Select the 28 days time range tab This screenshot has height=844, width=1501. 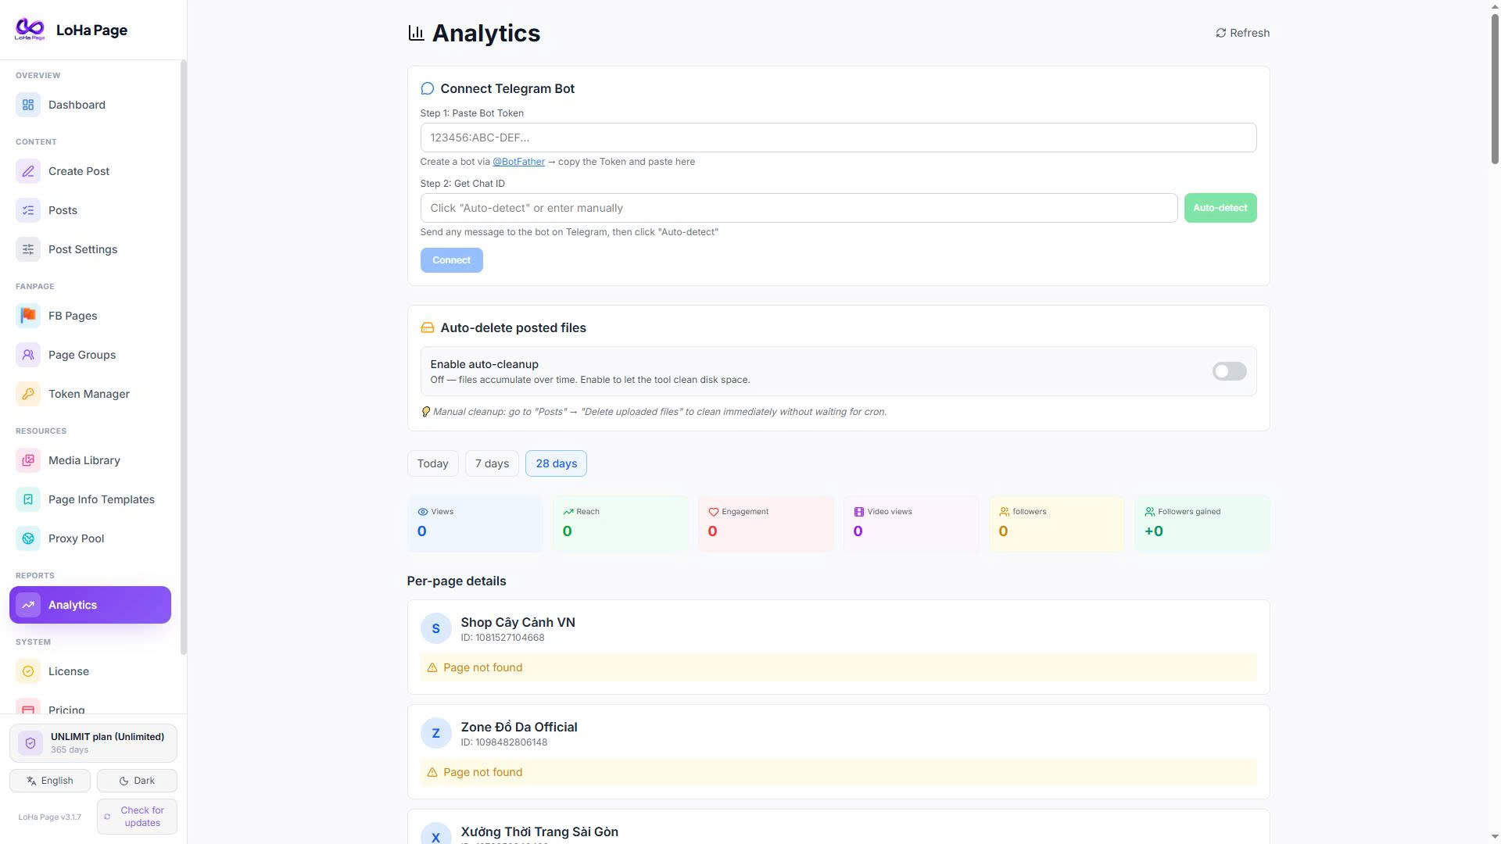click(x=556, y=463)
